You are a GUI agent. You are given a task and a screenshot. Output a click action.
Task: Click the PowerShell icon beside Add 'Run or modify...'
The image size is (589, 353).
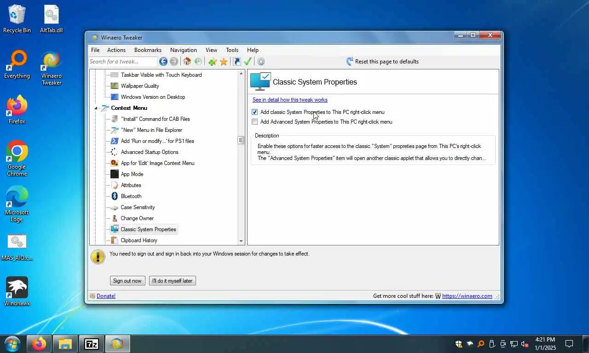(115, 141)
